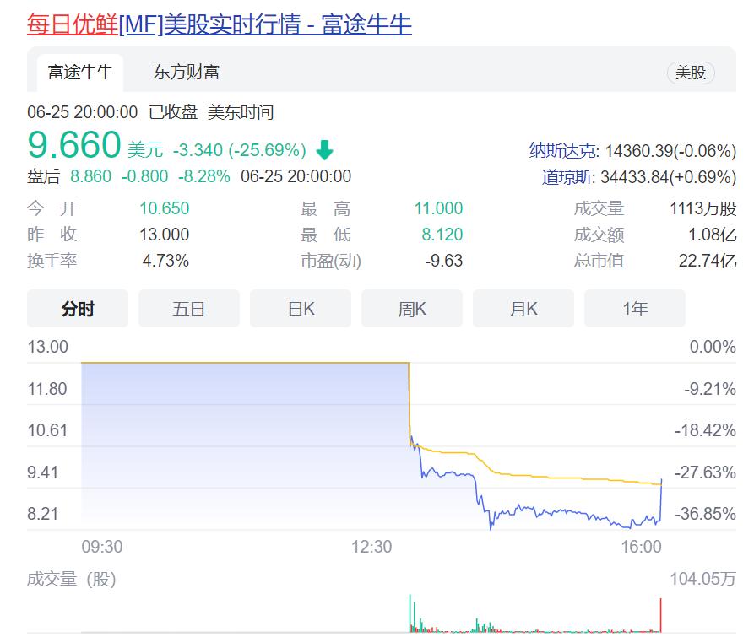Click the 09:30 time axis label
This screenshot has width=754, height=637.
(102, 547)
